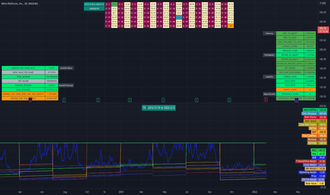Click the ROA 42.25 indicator label
Viewport: 330px width, 195px height.
(319, 154)
